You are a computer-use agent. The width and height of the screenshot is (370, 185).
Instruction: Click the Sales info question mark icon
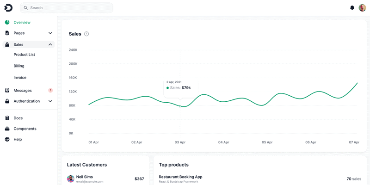coord(86,34)
